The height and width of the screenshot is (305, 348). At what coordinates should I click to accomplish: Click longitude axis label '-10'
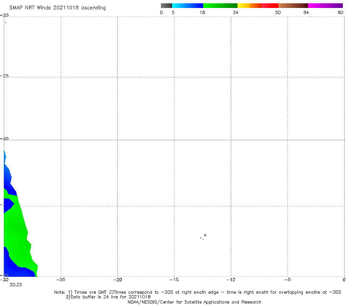click(x=230, y=280)
